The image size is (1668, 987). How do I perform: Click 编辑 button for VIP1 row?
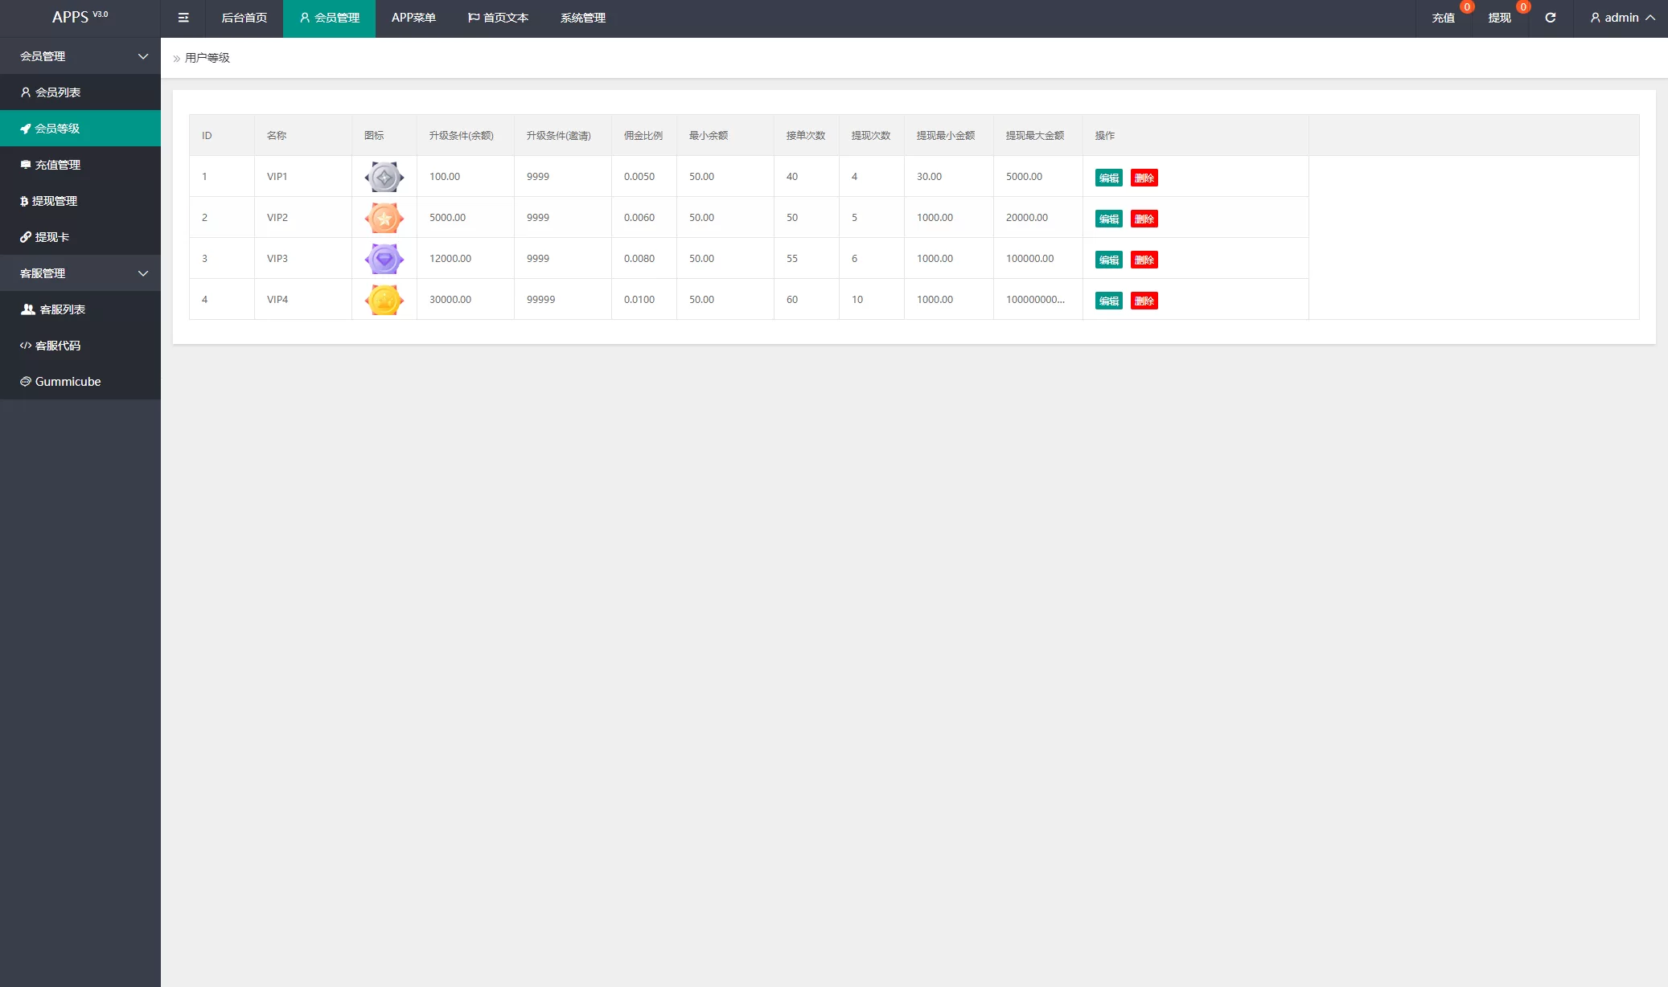pyautogui.click(x=1108, y=178)
